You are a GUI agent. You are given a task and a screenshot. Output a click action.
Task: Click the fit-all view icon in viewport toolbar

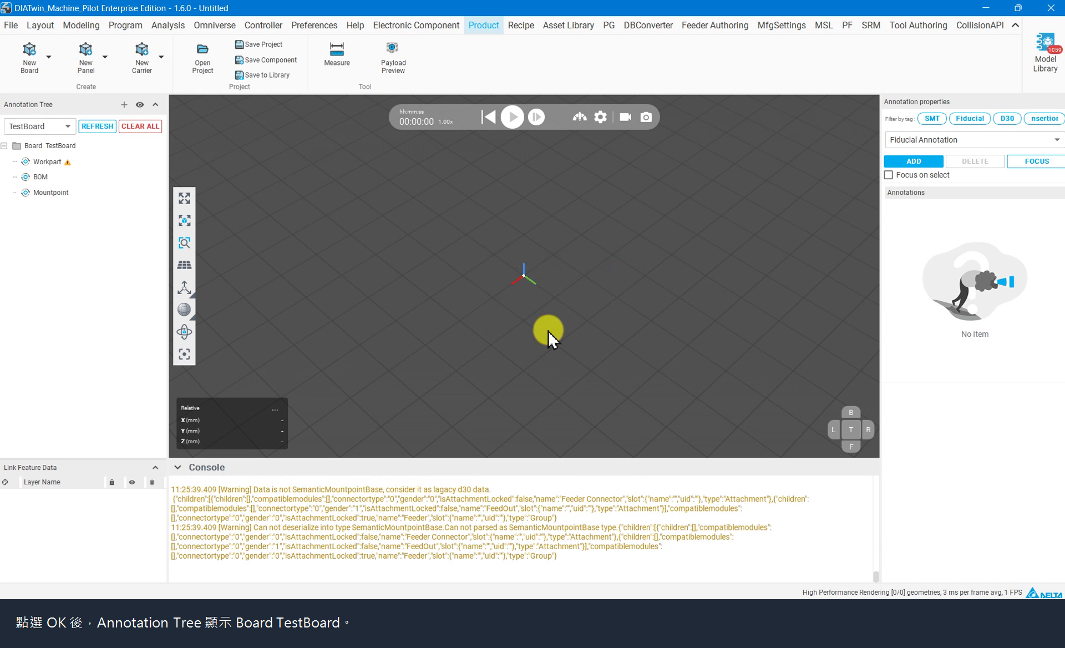point(184,198)
